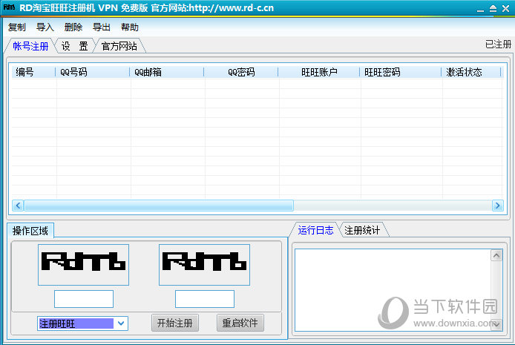Open the 导入 menu
The height and width of the screenshot is (345, 515).
click(45, 27)
